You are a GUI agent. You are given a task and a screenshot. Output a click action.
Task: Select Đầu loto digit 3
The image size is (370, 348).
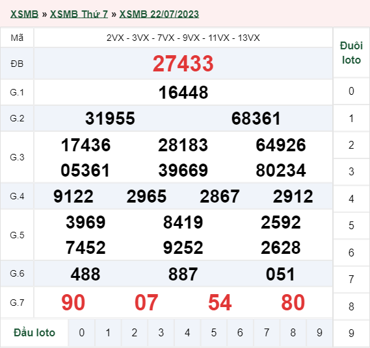tap(161, 332)
